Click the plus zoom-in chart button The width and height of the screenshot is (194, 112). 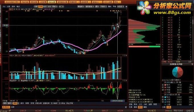(x=60, y=7)
